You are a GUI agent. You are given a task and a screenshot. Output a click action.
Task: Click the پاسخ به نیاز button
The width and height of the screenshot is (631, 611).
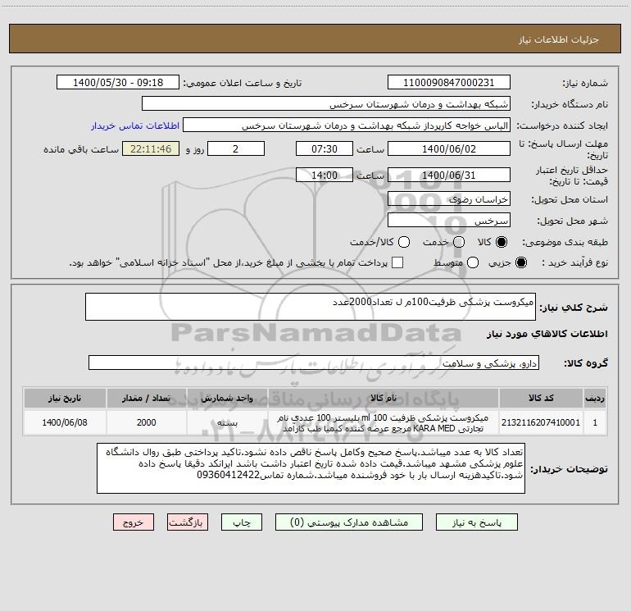click(476, 522)
